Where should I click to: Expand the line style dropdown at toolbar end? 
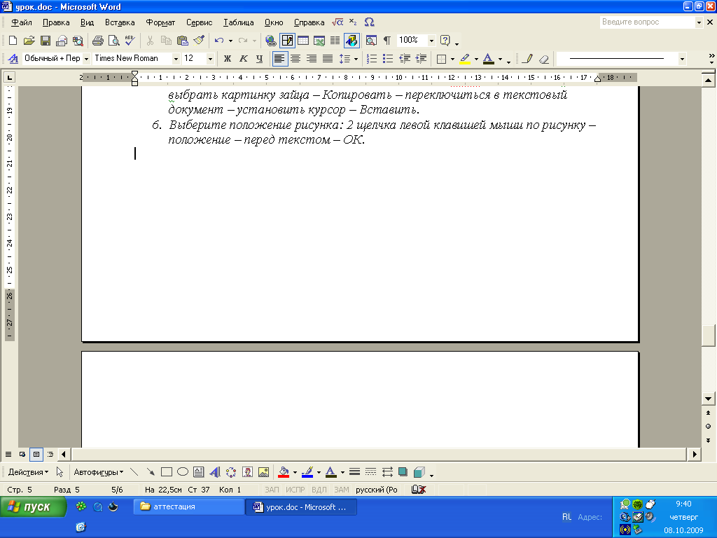[x=682, y=59]
